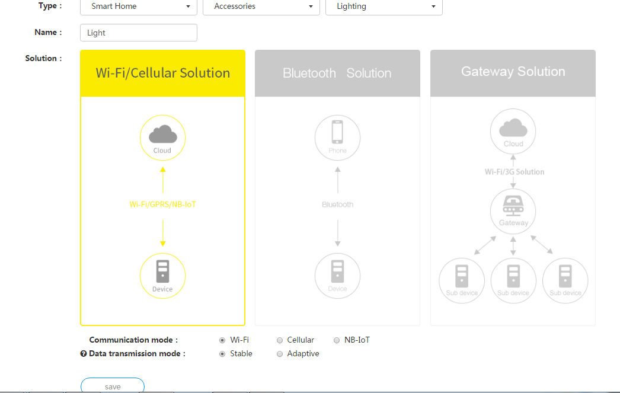This screenshot has height=393, width=620.
Task: Click the Cloud icon in Gateway Solution
Action: tap(513, 131)
